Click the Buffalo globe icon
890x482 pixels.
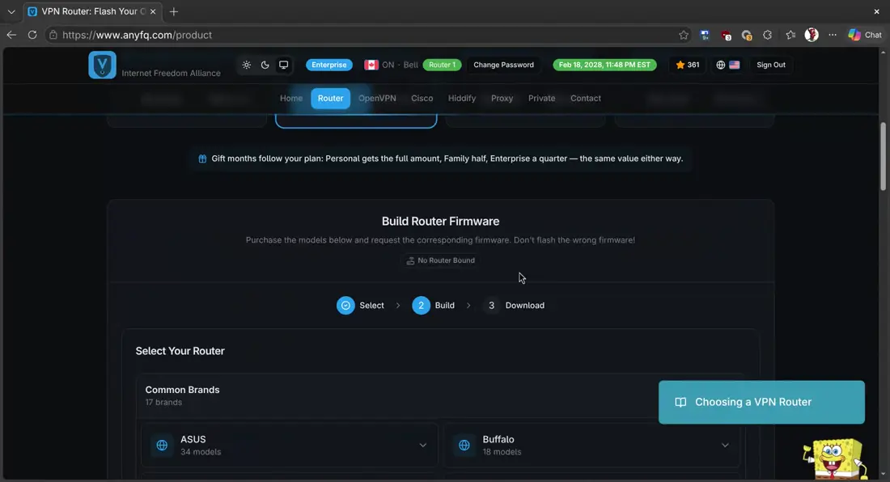coord(464,445)
